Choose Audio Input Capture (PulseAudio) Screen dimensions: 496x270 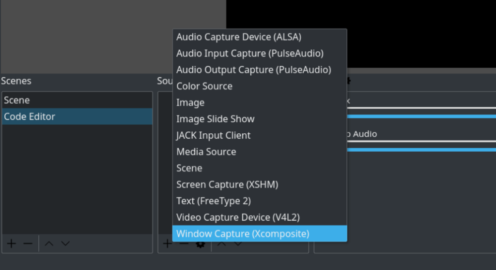coord(260,53)
